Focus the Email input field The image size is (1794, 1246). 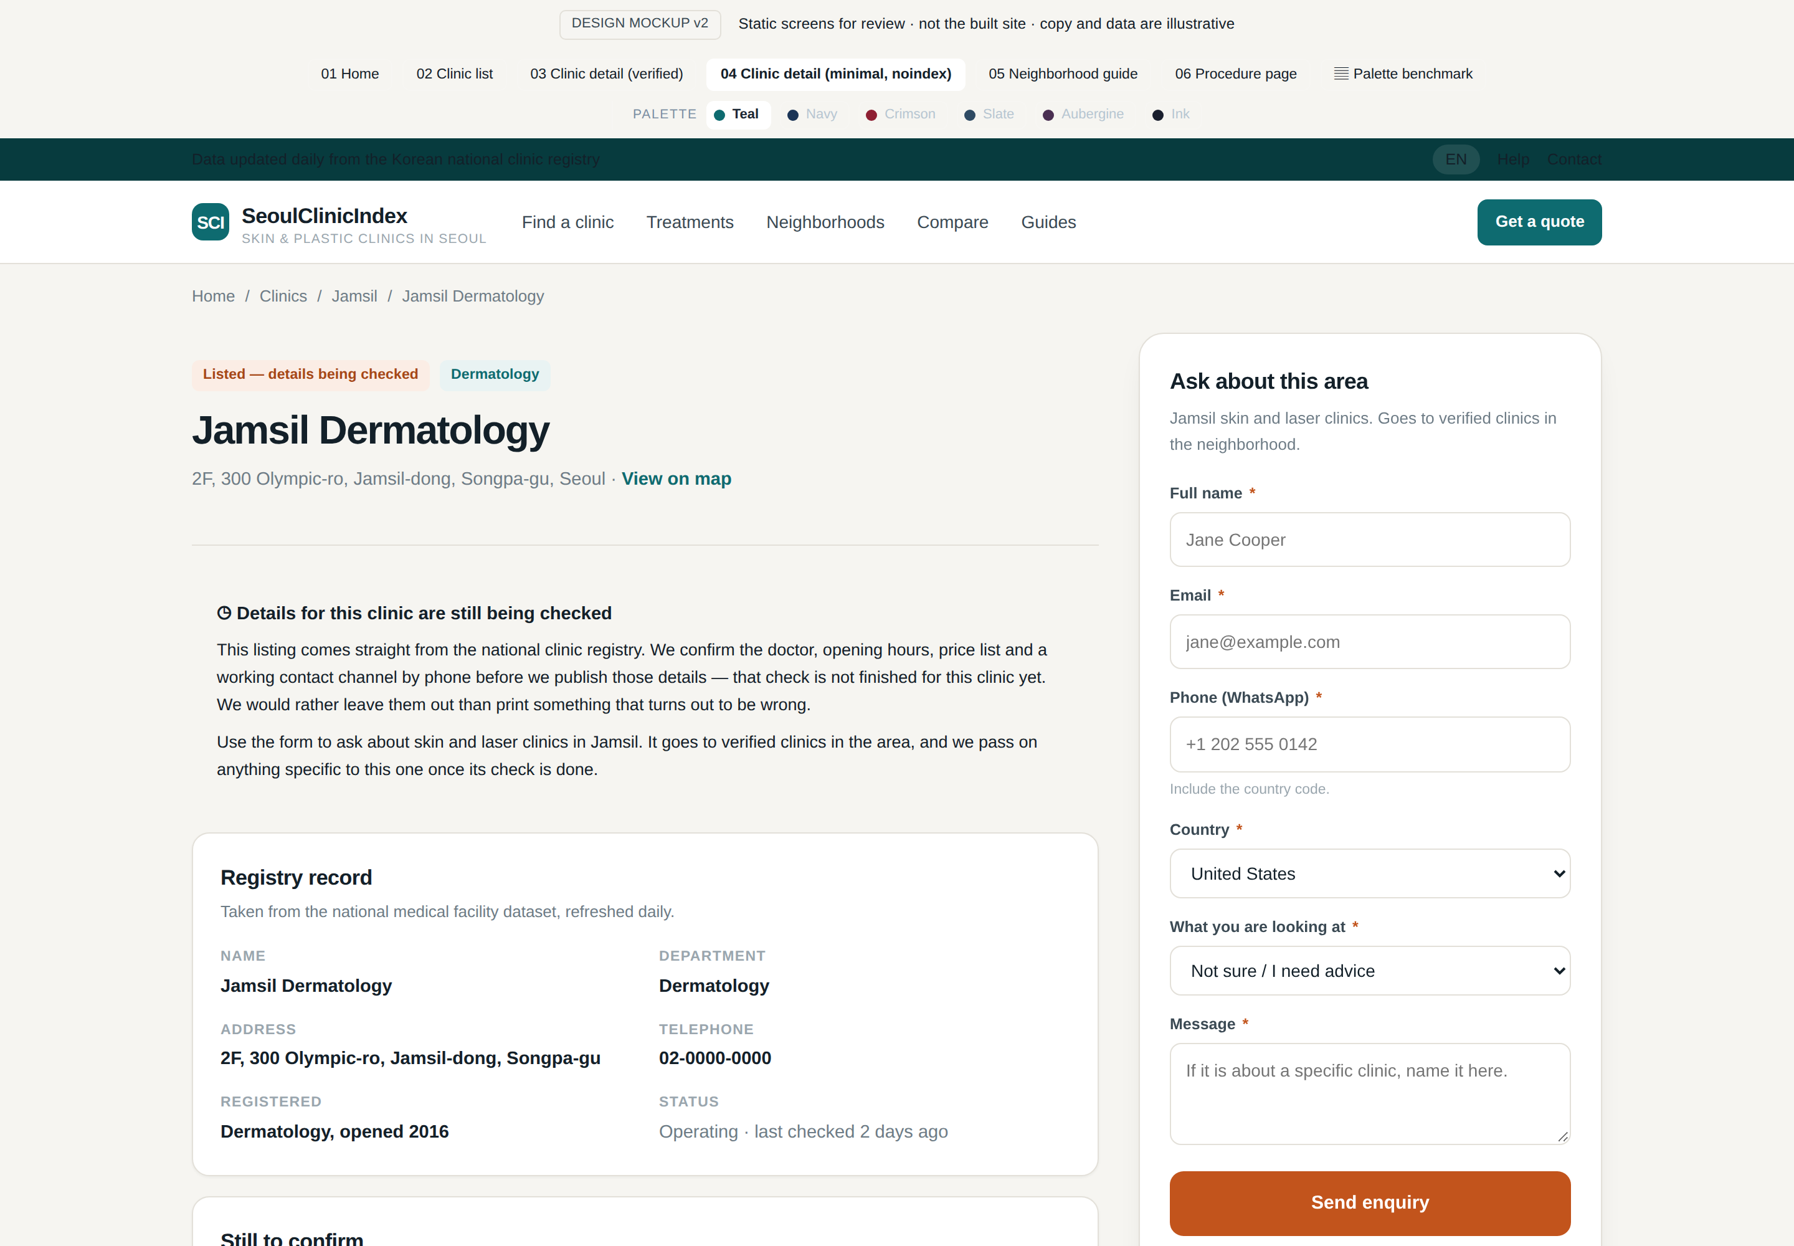click(1369, 642)
